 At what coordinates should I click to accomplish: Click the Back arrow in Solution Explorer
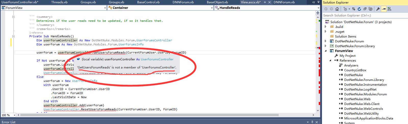tap(326, 9)
